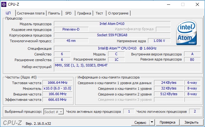Image resolution: width=205 pixels, height=127 pixels.
Task: Open the Системная плата tab
Action: (31, 13)
